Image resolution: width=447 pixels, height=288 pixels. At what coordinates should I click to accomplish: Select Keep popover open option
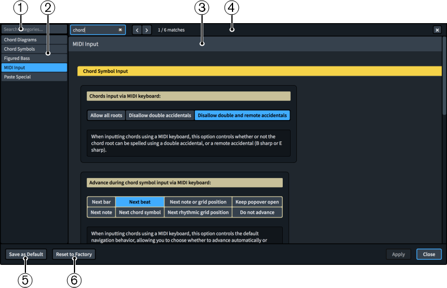[x=257, y=202]
